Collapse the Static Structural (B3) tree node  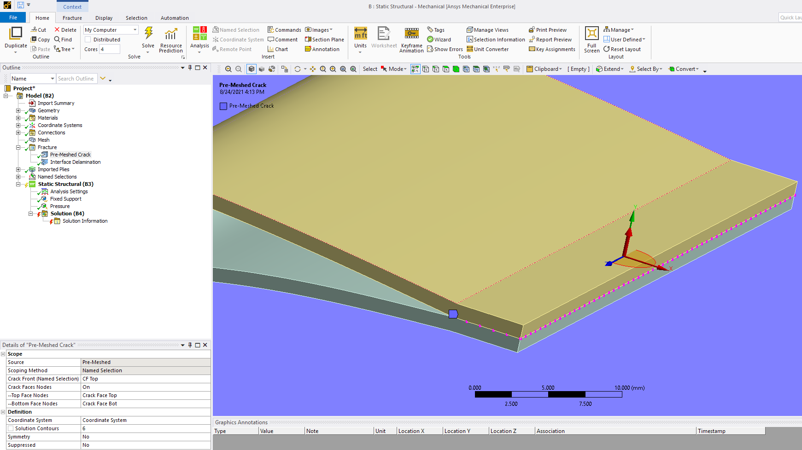point(18,185)
